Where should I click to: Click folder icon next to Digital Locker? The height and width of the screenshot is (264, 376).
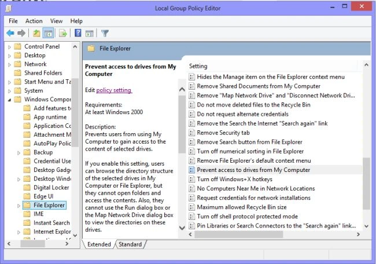[x=27, y=188]
